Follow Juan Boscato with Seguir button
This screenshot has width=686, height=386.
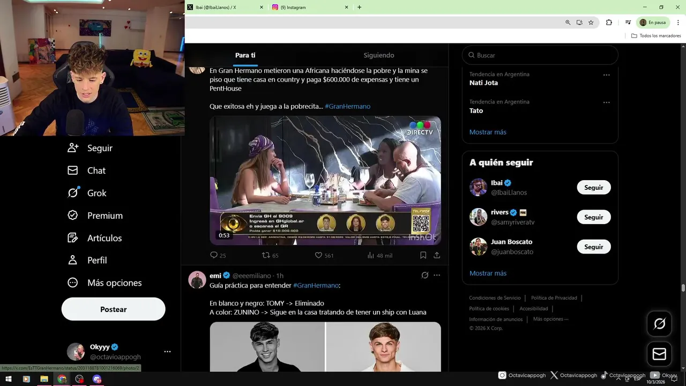click(594, 247)
